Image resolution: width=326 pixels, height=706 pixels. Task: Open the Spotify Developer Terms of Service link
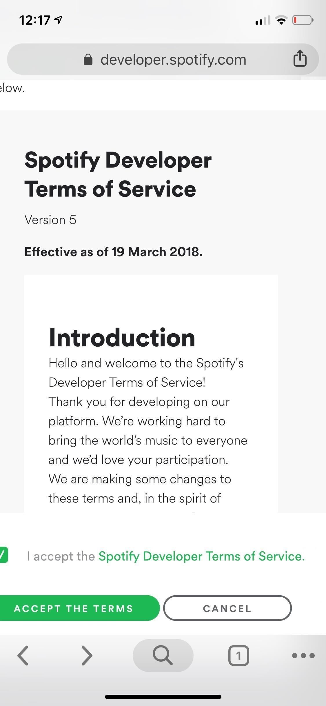202,556
